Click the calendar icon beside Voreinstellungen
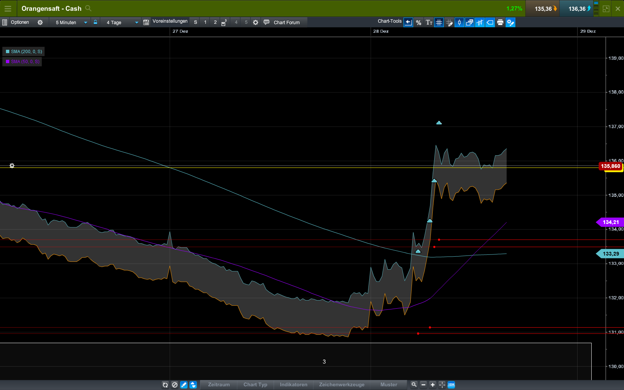Image resolution: width=624 pixels, height=390 pixels. 146,23
